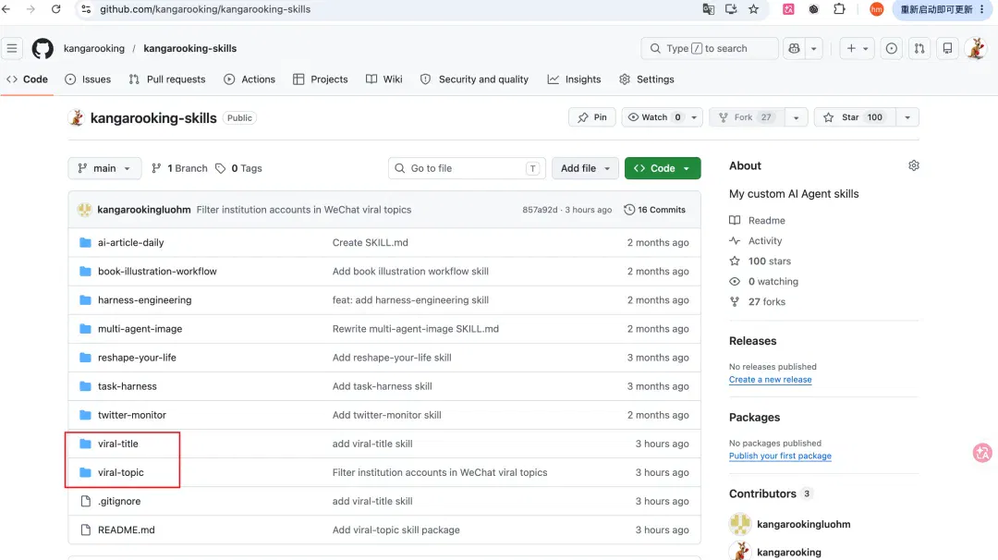
Task: Open the viral-title folder
Action: point(117,444)
